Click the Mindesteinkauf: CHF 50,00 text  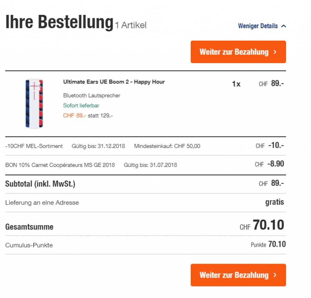[167, 146]
